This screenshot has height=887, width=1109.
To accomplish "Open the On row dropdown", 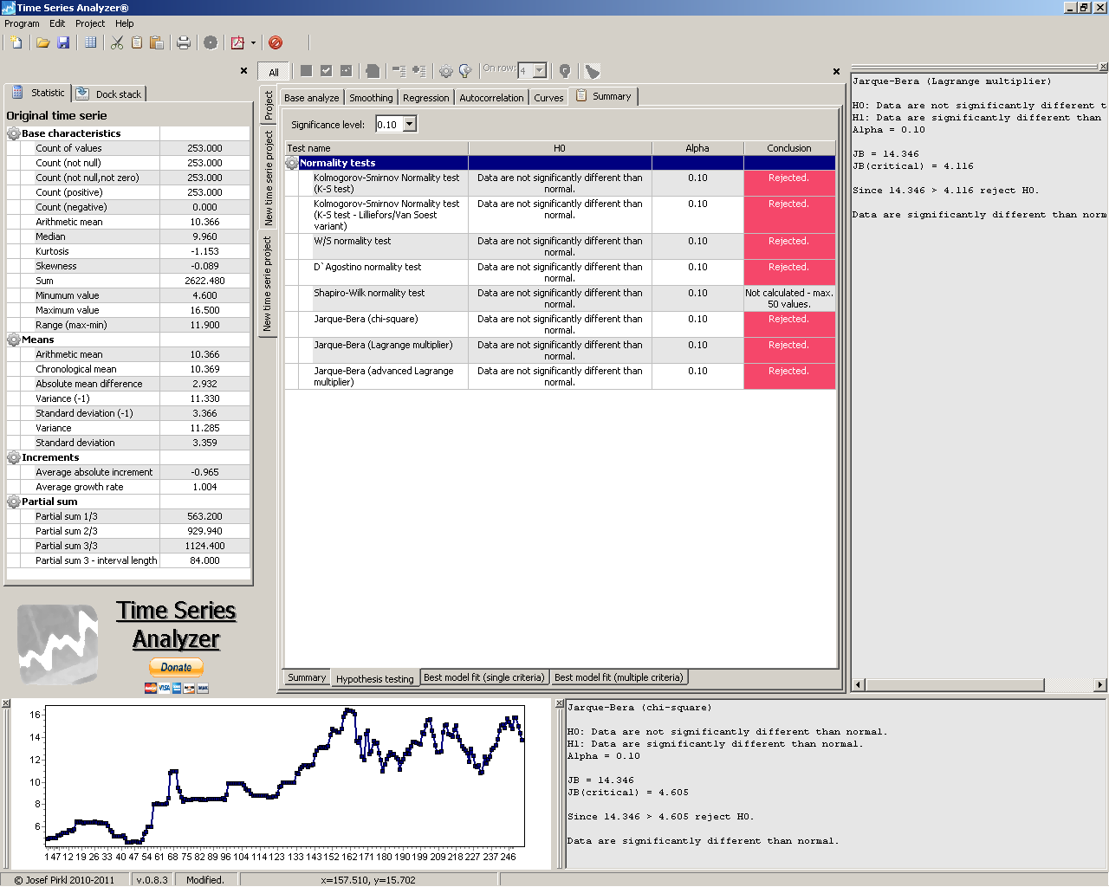I will [539, 71].
